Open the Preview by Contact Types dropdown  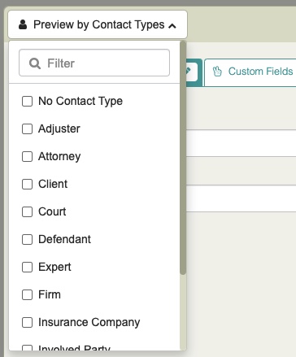(x=98, y=24)
